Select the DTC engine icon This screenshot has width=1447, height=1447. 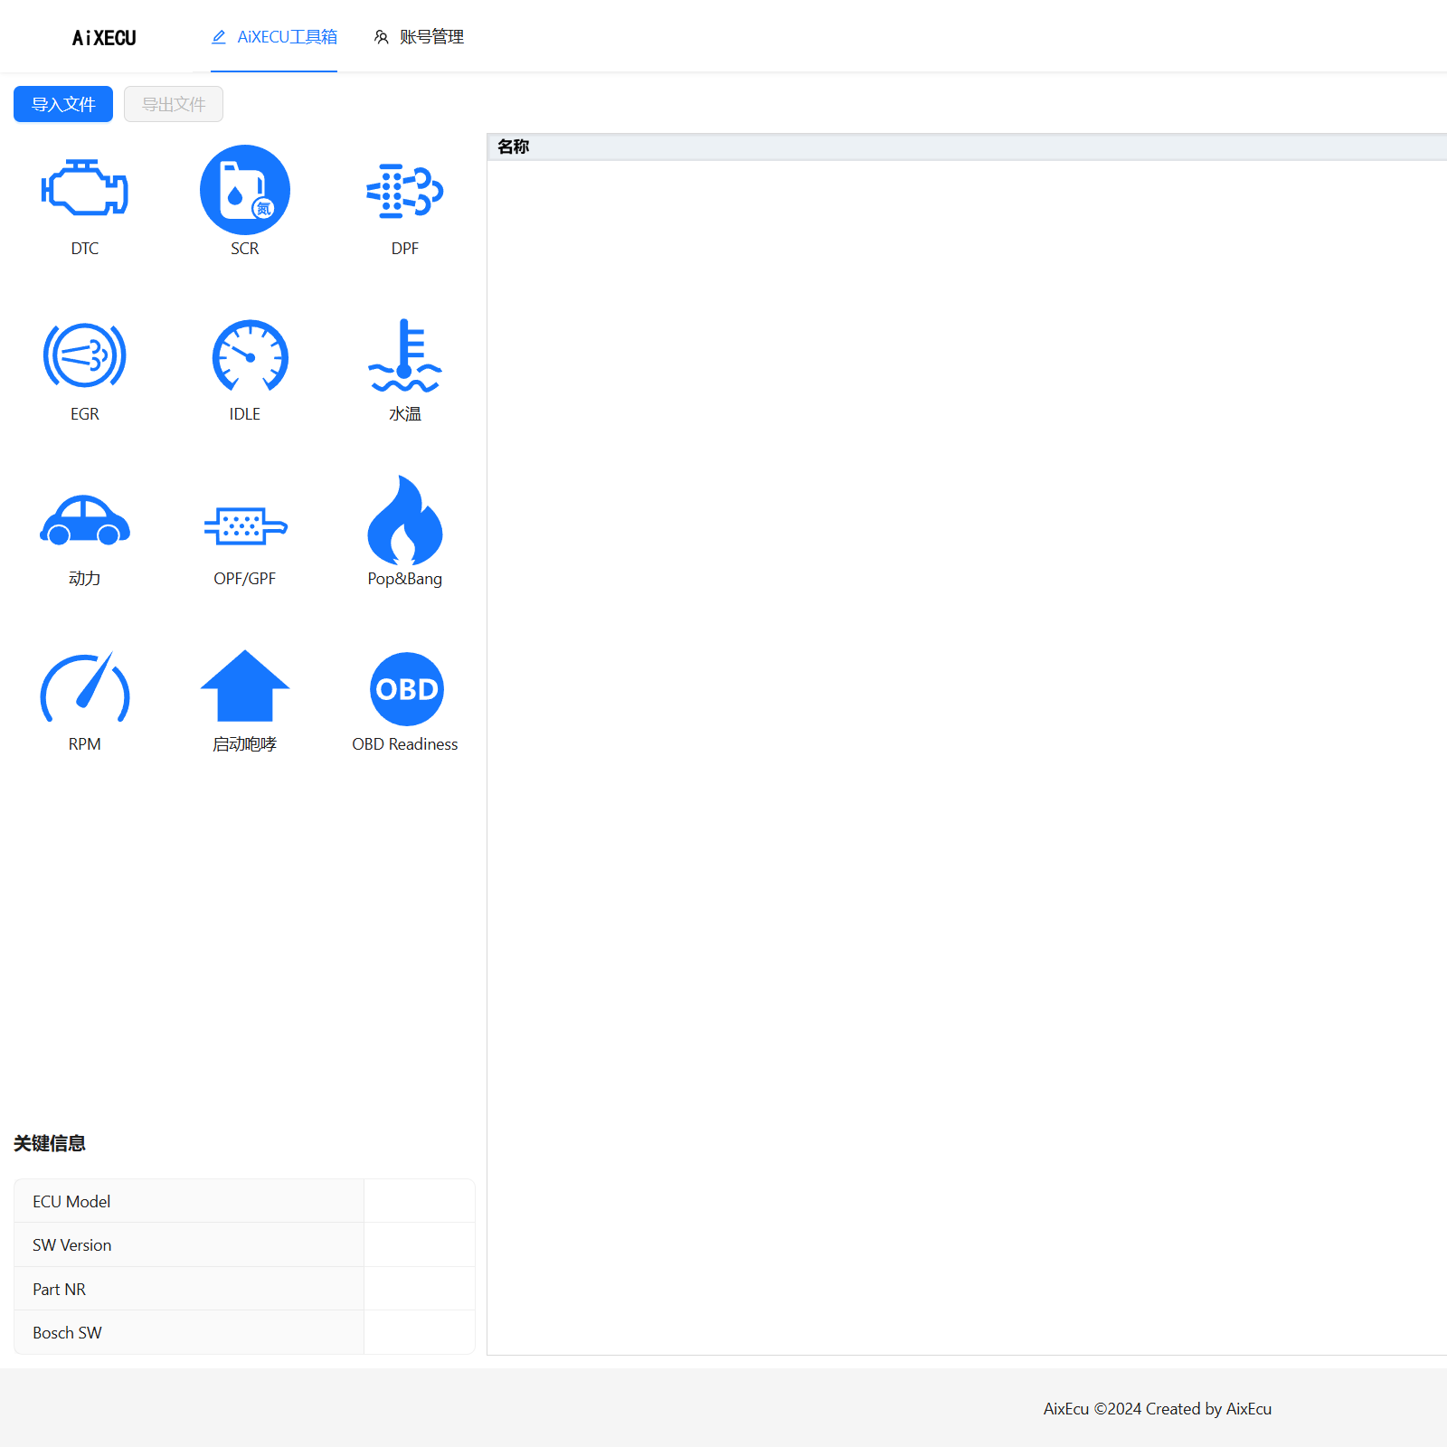point(85,189)
